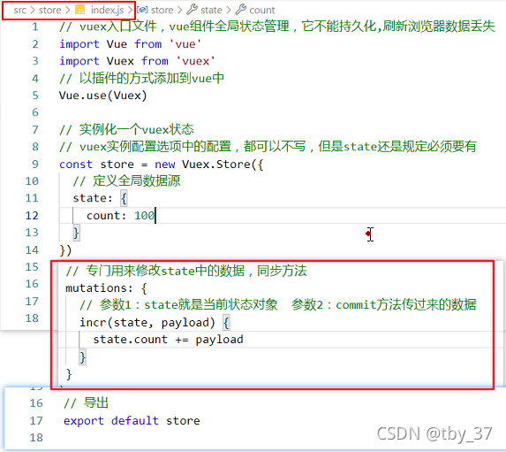Click the '// 导出' comment

pos(86,402)
